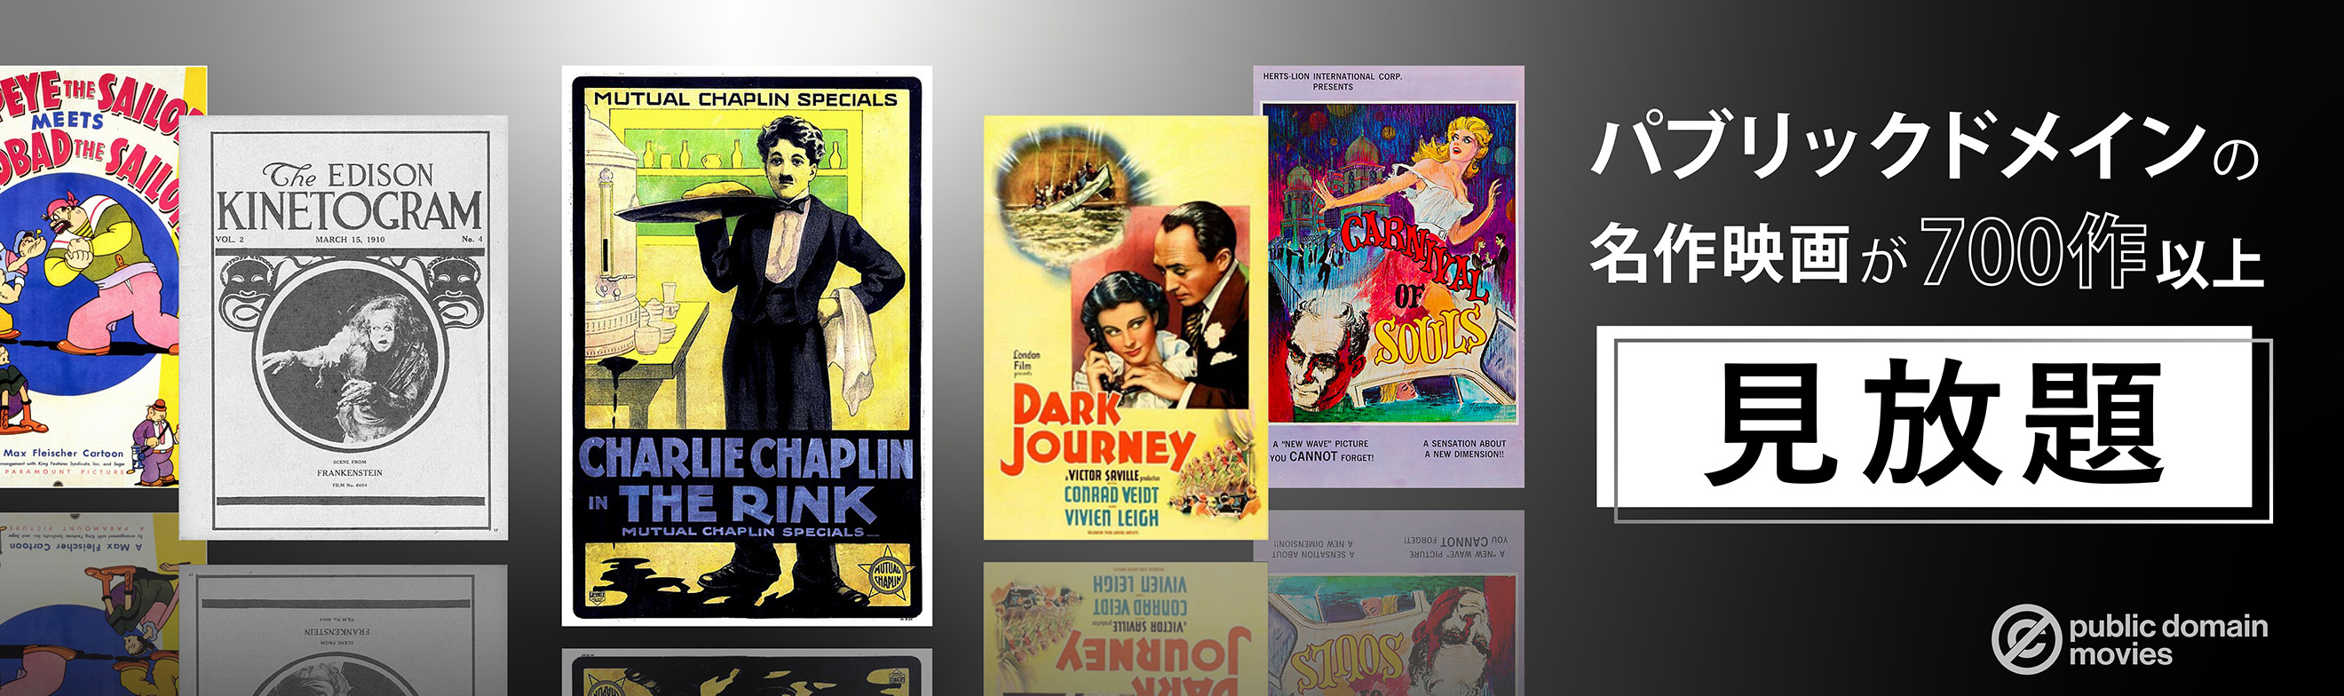This screenshot has width=2344, height=696.
Task: Click the public domain movies logo icon
Action: pyautogui.click(x=2025, y=638)
